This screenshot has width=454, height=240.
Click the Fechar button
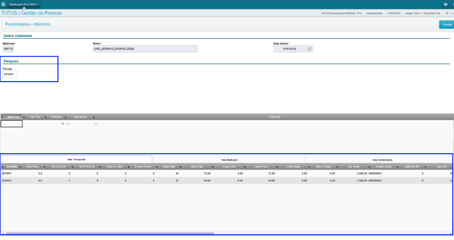[447, 25]
